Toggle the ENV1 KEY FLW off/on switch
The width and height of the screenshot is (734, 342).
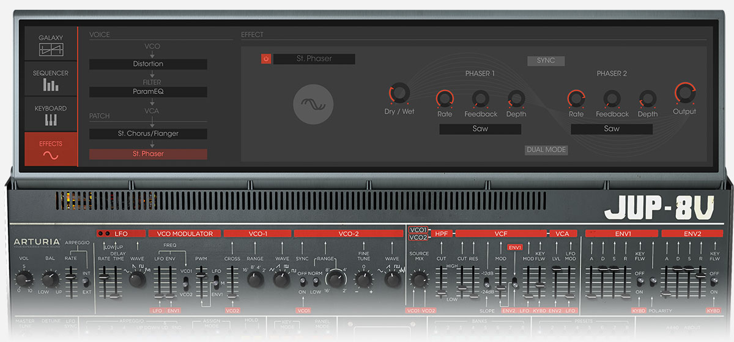pos(640,282)
